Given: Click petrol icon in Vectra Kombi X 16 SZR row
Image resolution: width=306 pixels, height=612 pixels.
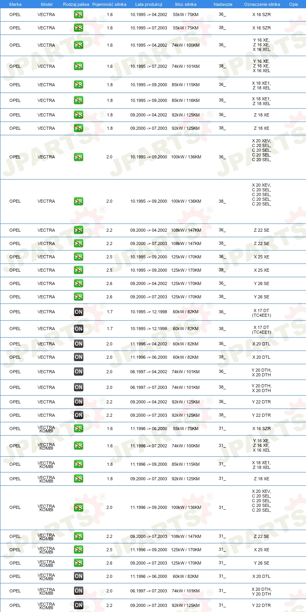Looking at the screenshot, I should 78,429.
